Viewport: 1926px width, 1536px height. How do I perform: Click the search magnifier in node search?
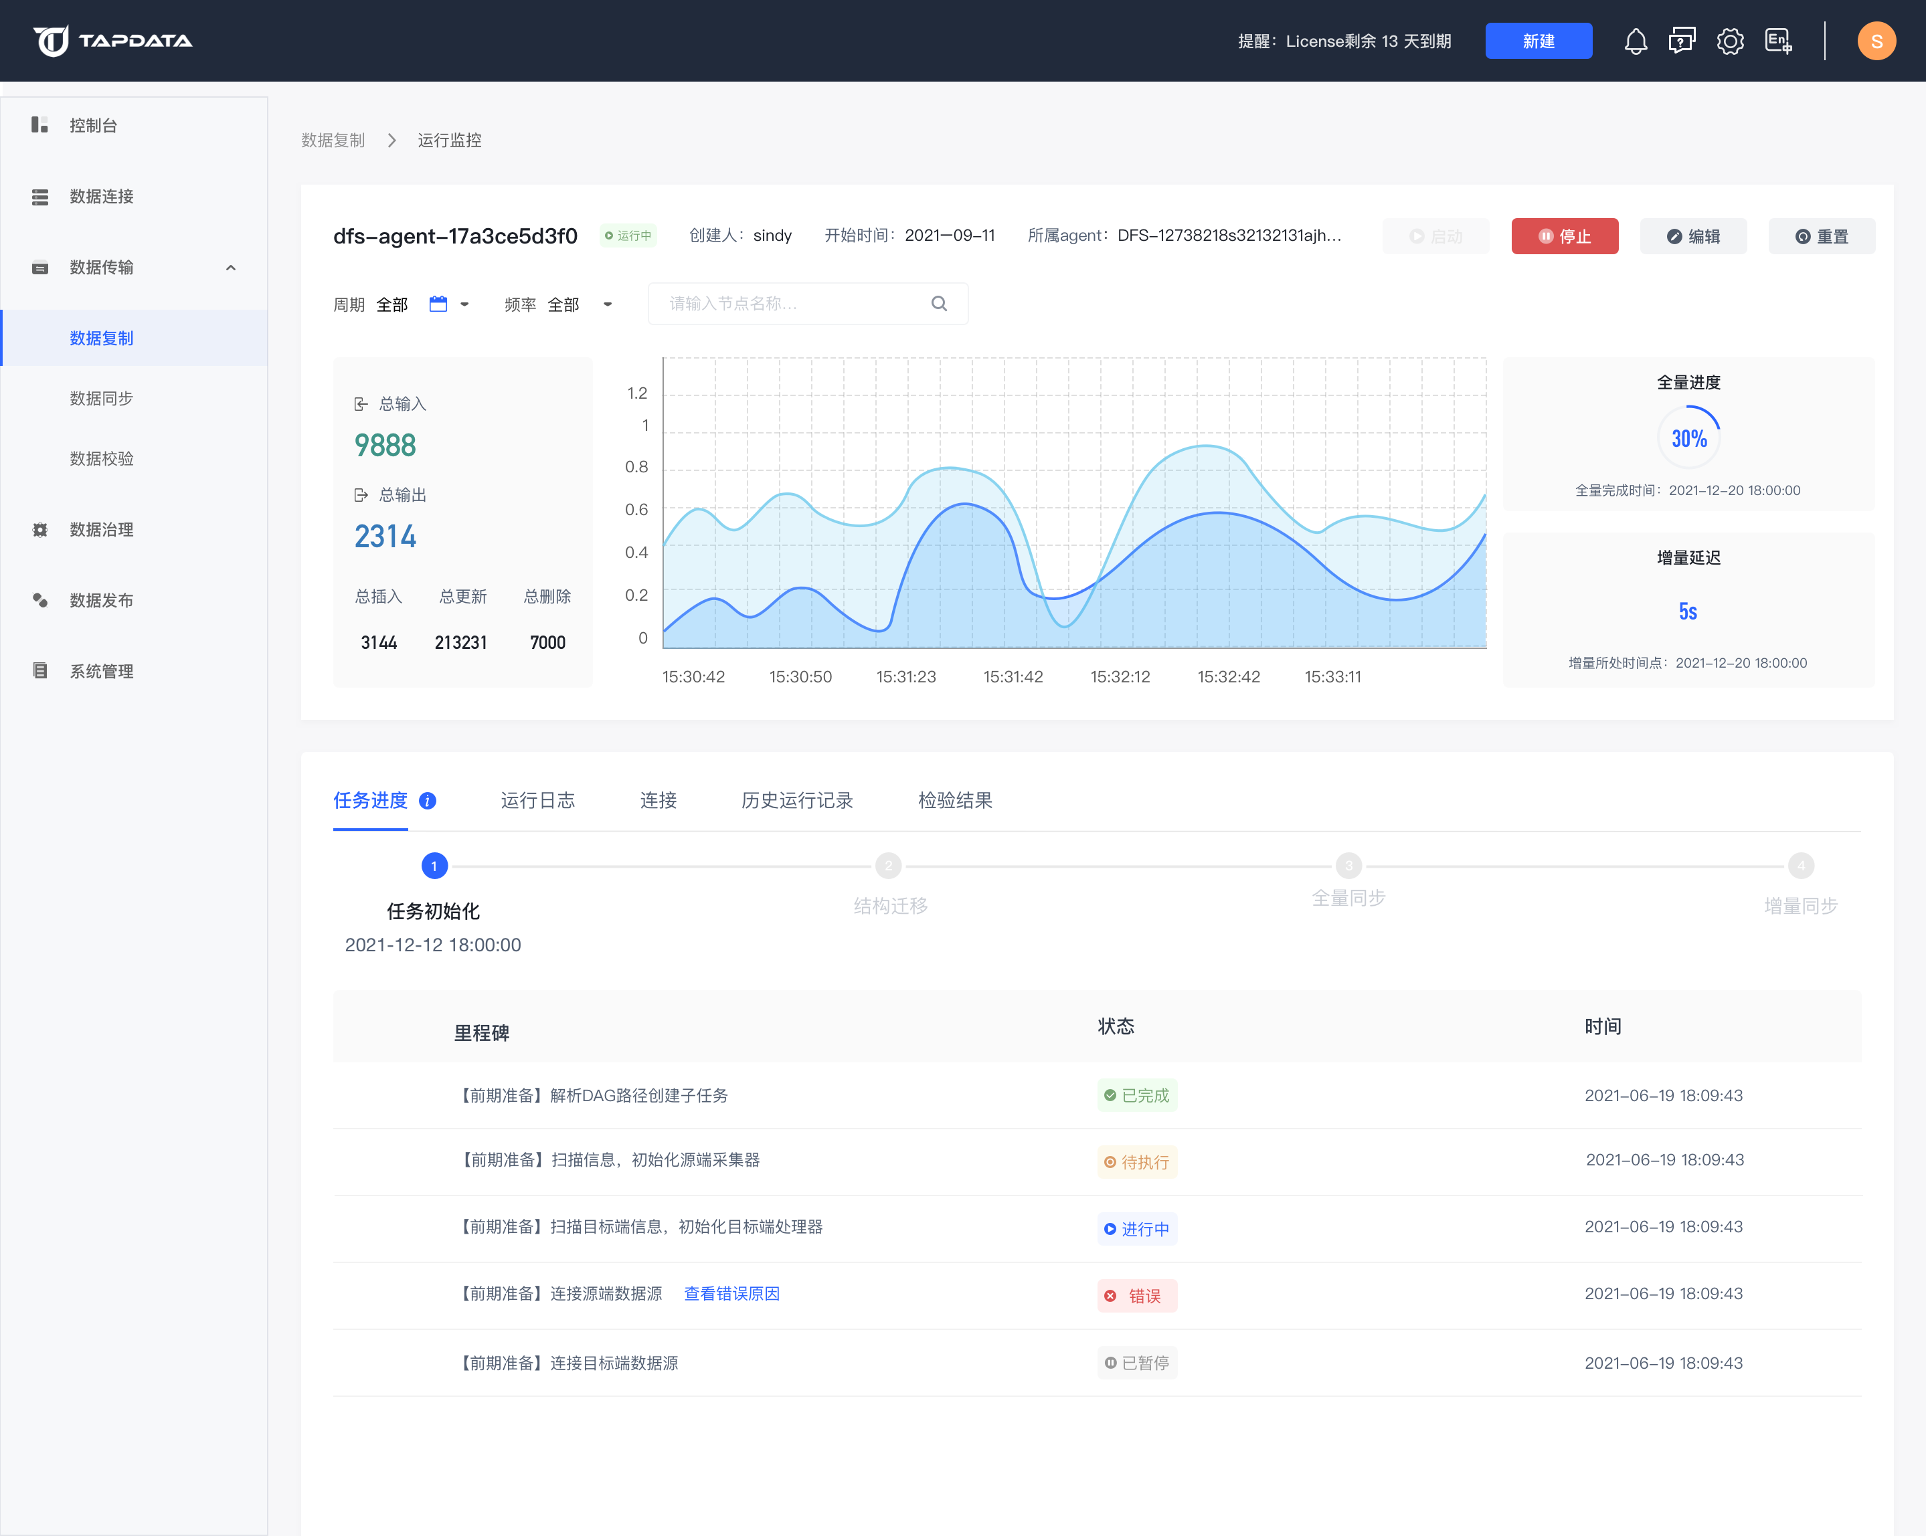[x=939, y=304]
